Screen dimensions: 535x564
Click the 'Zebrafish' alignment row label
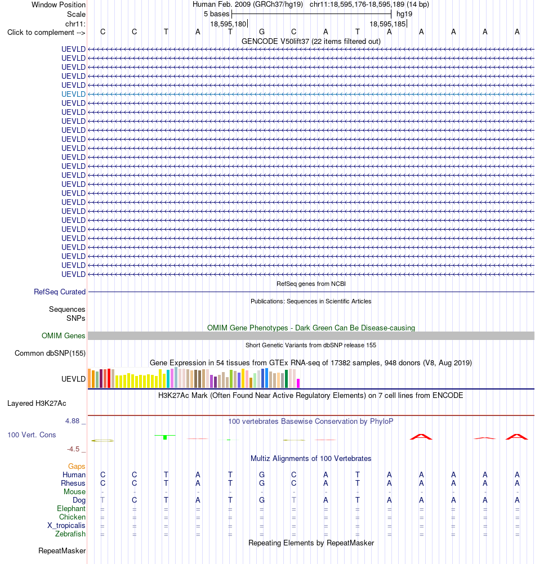pyautogui.click(x=70, y=534)
